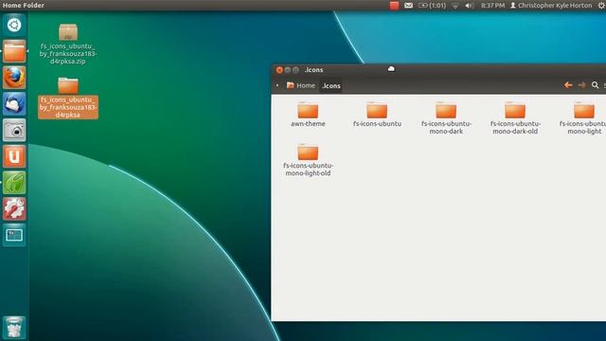This screenshot has width=606, height=341.
Task: Expand the small arrow left of Home breadcrumb
Action: click(x=277, y=85)
